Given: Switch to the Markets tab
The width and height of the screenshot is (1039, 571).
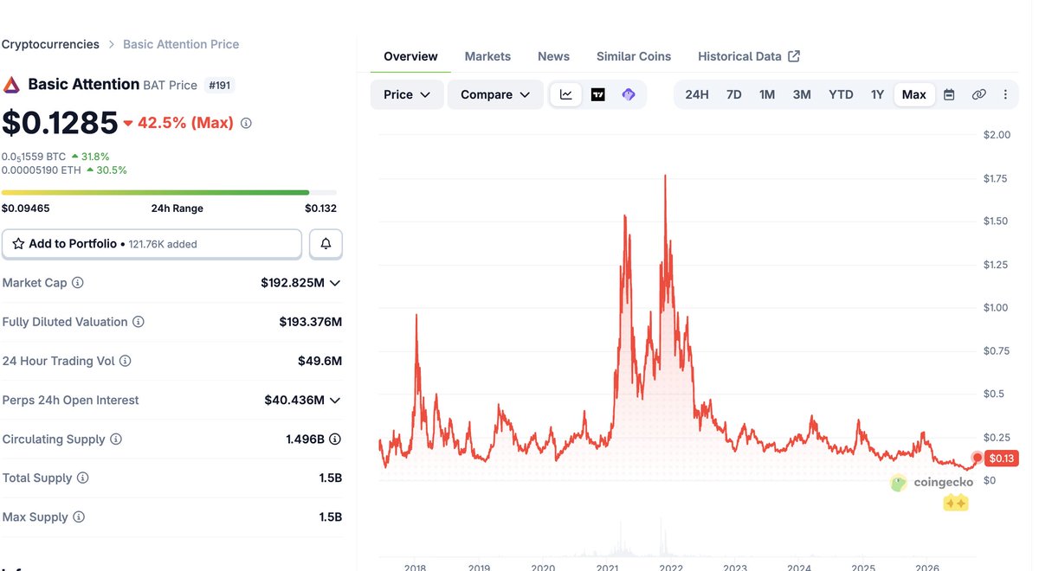Looking at the screenshot, I should (x=487, y=56).
